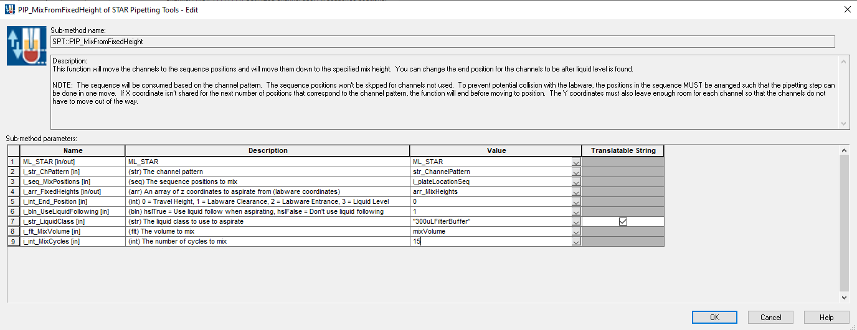The width and height of the screenshot is (857, 330).
Task: Click OK to confirm parameters
Action: click(714, 317)
